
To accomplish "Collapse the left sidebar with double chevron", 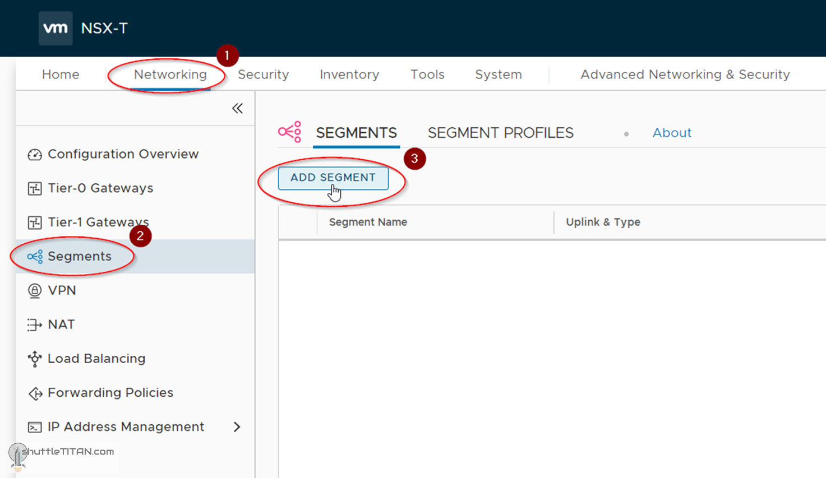I will click(237, 108).
